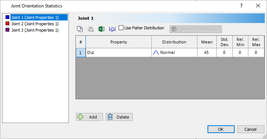Click the help question mark button
267x139 pixels.
241,6
